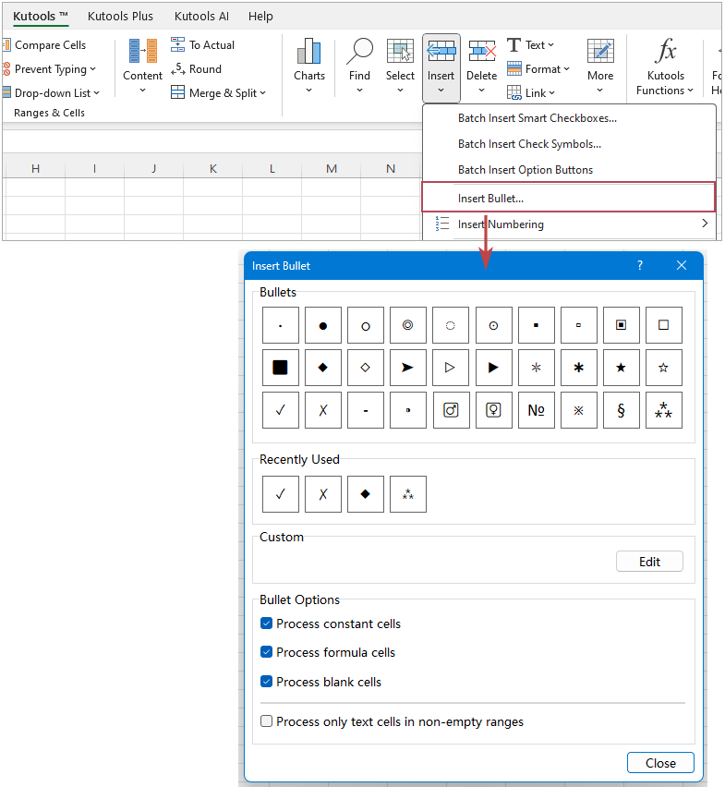Screen dimensions: 725x787
Task: Choose the female symbol bullet
Action: (x=494, y=410)
